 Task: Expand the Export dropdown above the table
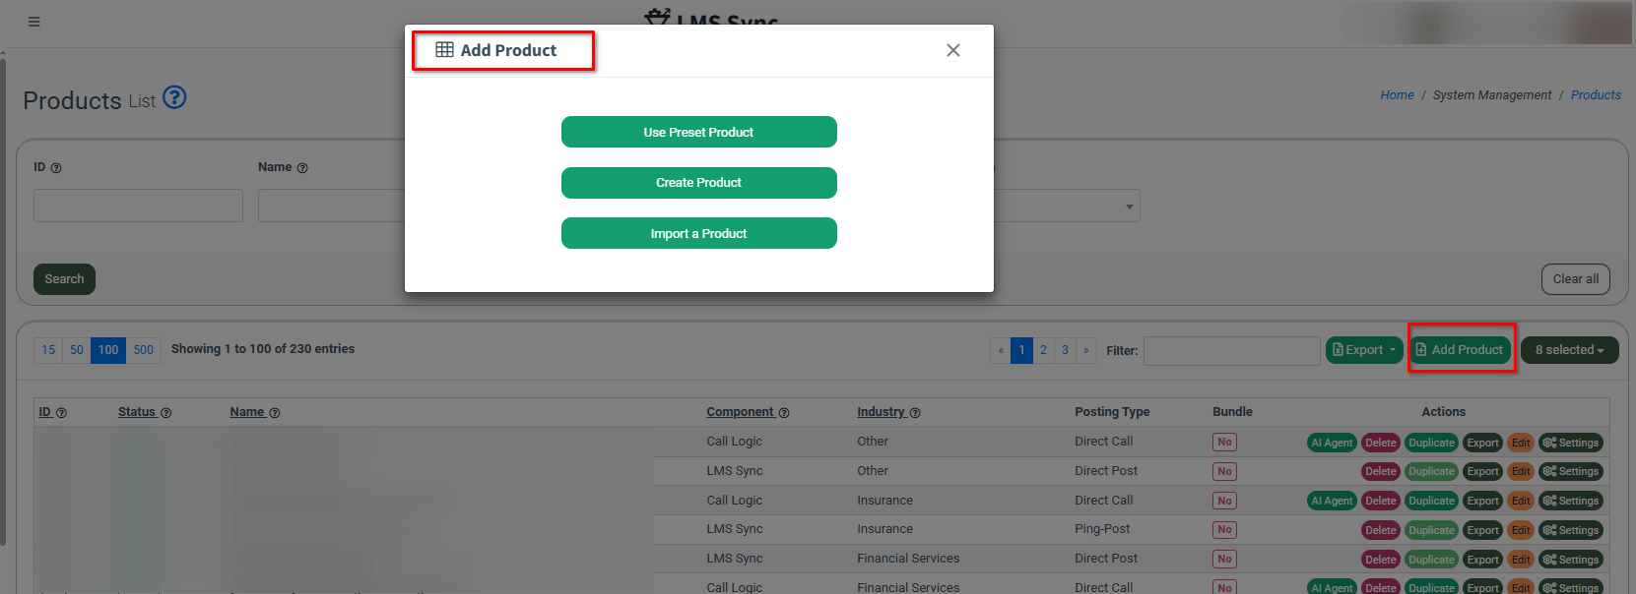(x=1364, y=350)
